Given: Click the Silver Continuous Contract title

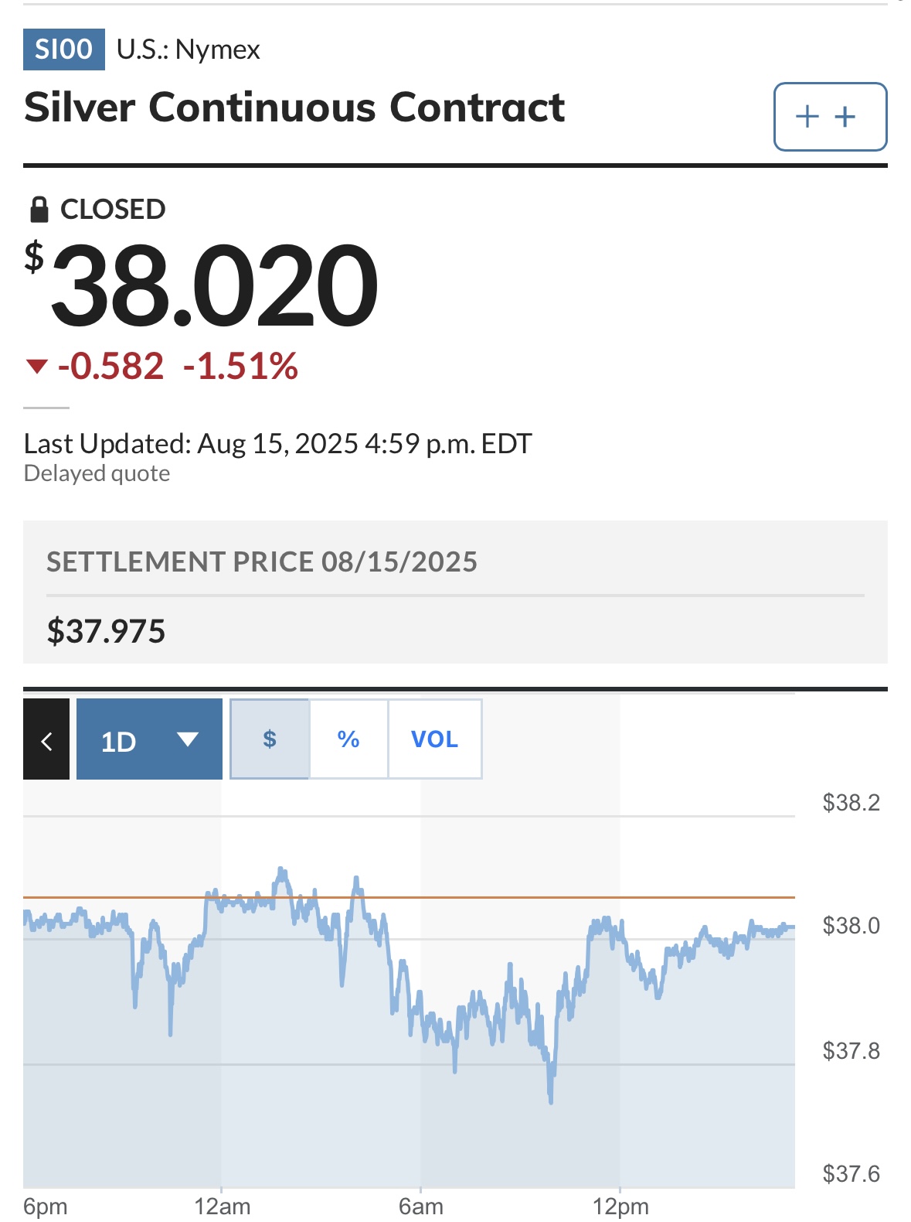Looking at the screenshot, I should tap(294, 107).
